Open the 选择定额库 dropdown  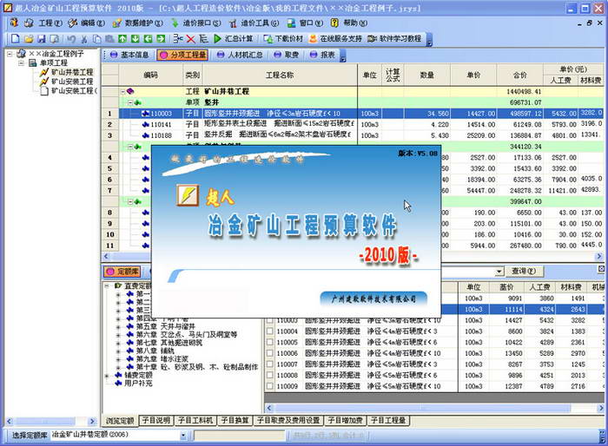click(x=183, y=436)
